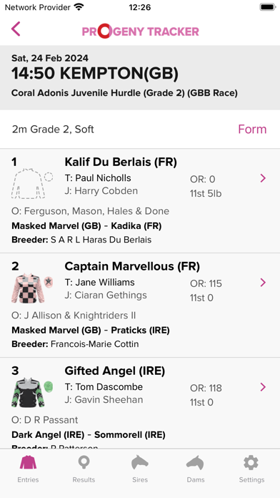Tap the battery indicator in status bar
The width and height of the screenshot is (280, 498).
(268, 7)
